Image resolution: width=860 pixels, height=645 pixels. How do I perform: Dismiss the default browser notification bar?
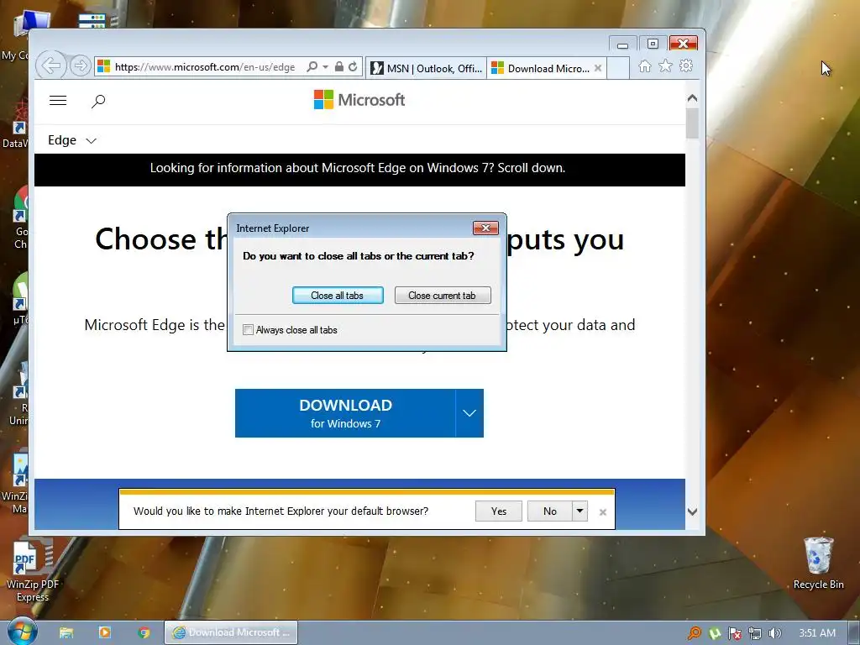pos(603,511)
